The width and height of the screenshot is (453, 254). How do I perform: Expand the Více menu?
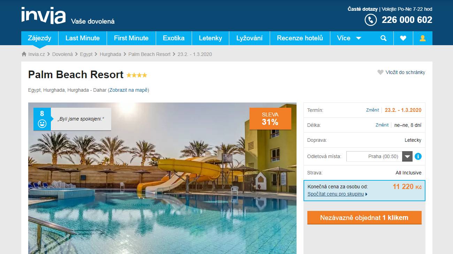[x=349, y=38]
